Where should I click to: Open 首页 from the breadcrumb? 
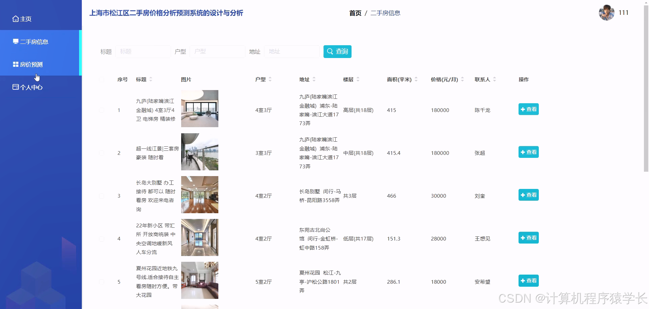(355, 13)
